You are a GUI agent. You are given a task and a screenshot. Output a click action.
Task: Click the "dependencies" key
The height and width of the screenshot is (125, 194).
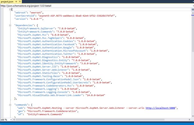(24, 25)
